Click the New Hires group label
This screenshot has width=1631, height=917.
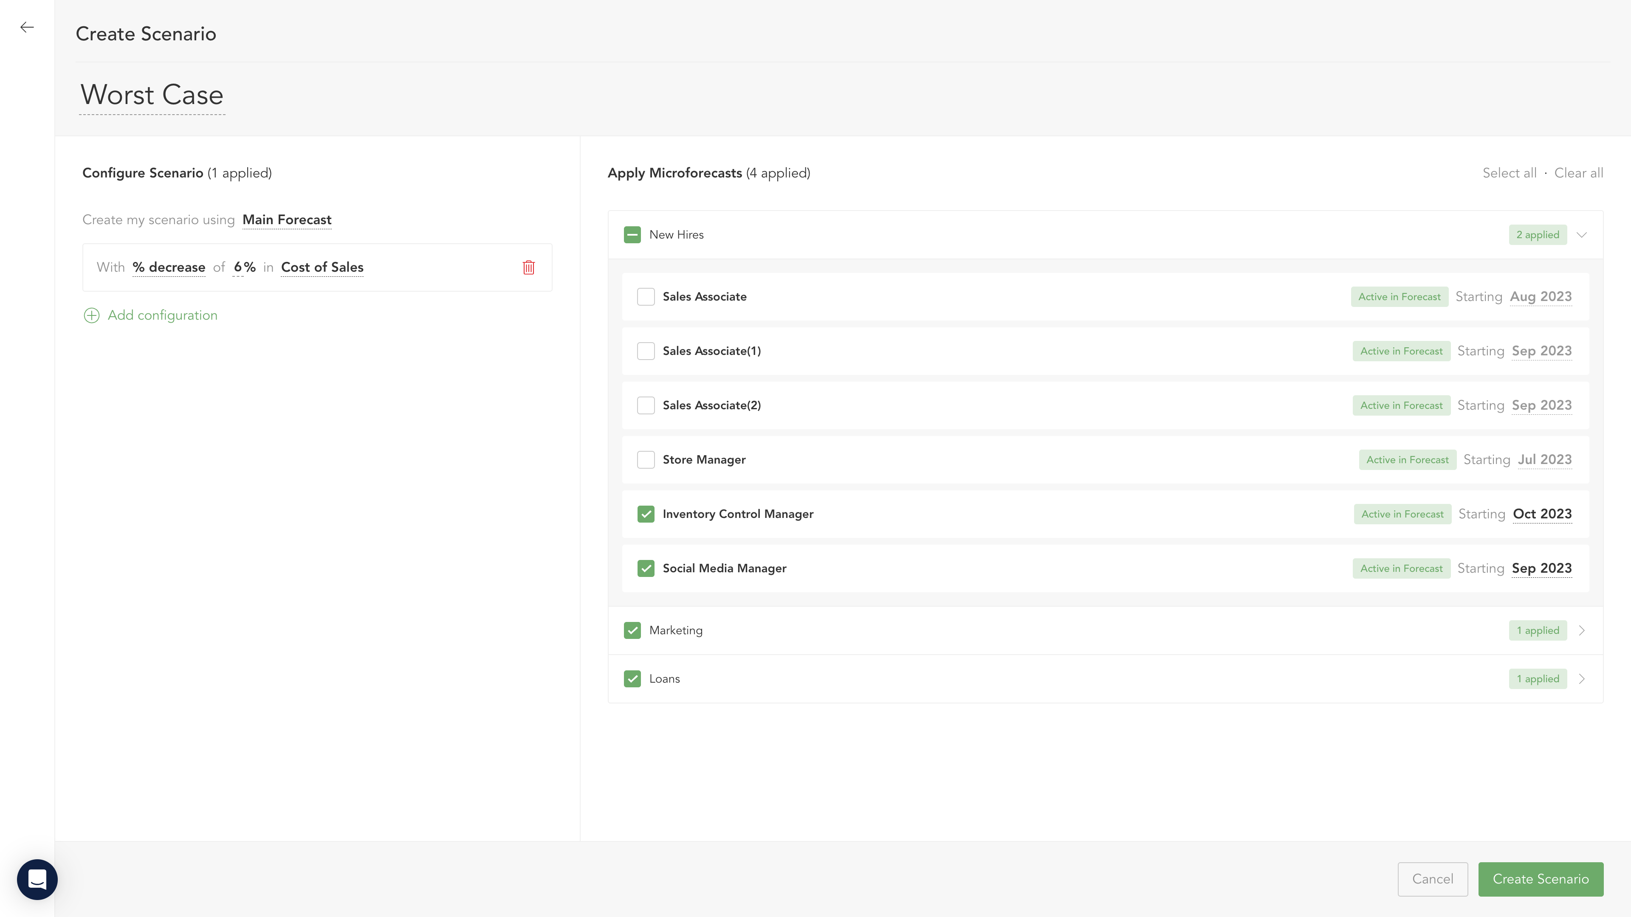(x=676, y=235)
